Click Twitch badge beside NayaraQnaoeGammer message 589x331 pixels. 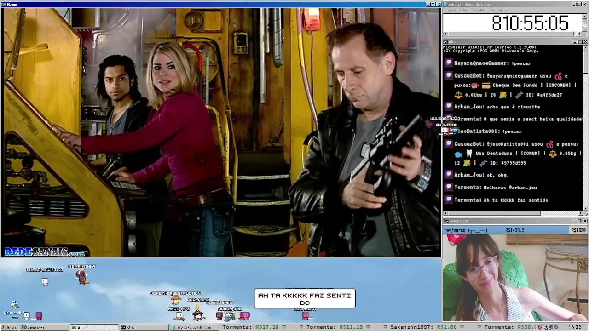tap(449, 63)
